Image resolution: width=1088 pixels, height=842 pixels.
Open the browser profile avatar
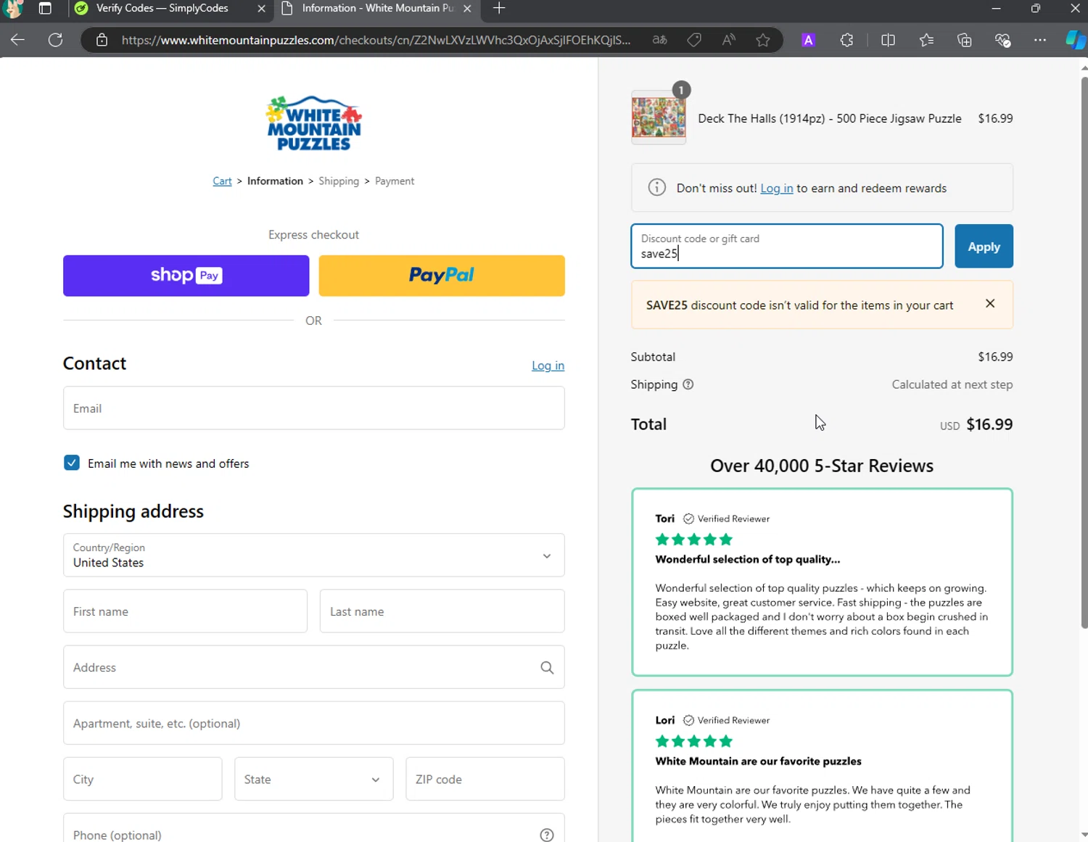[x=13, y=9]
